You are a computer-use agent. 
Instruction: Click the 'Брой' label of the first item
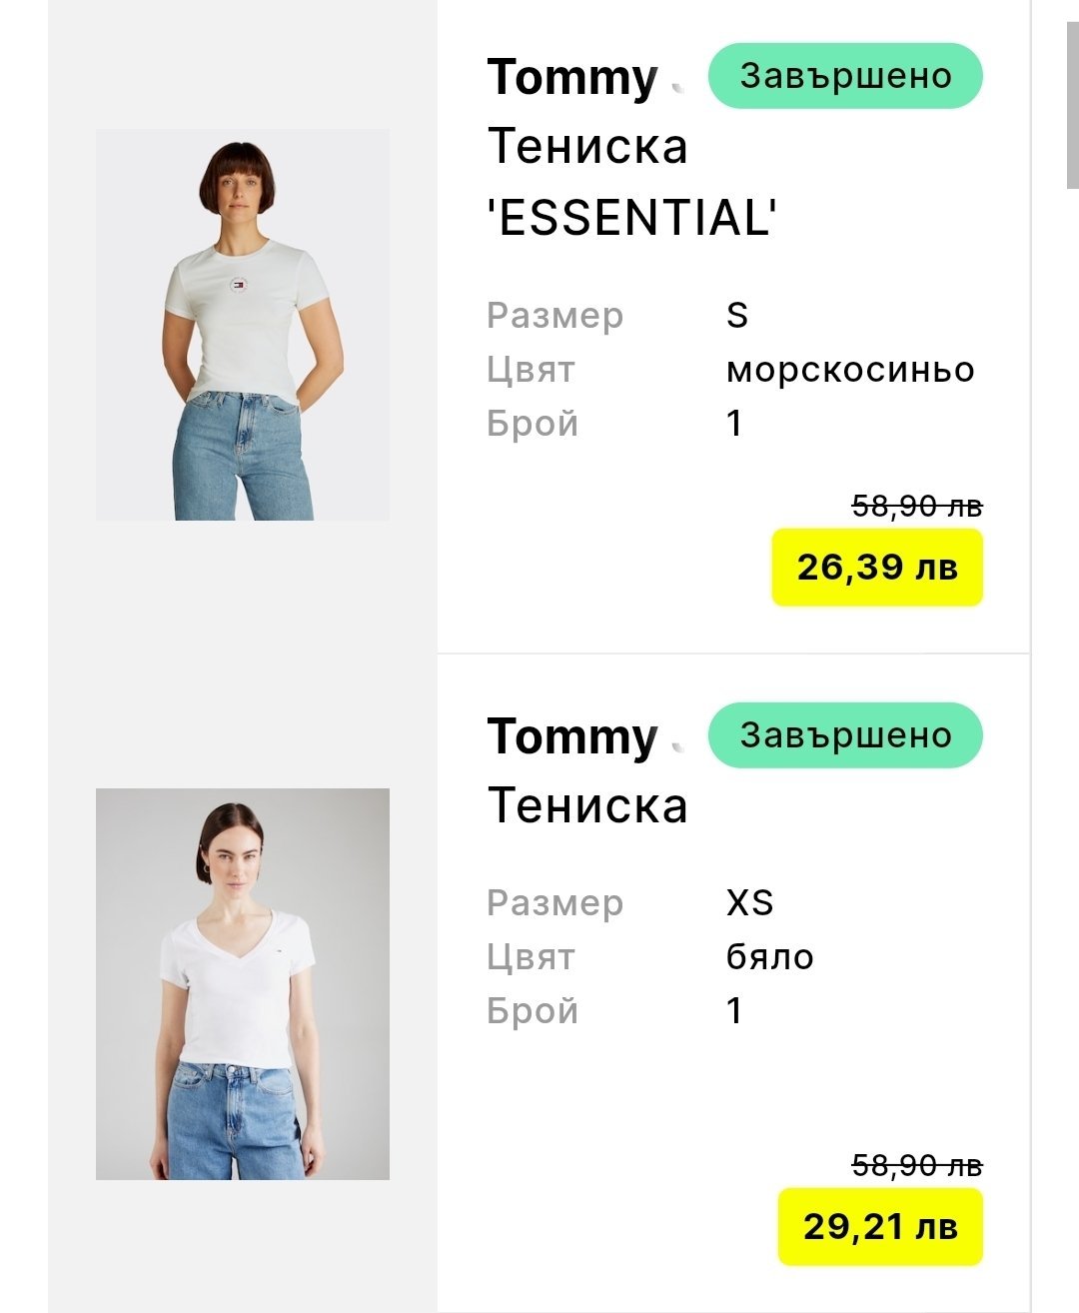pyautogui.click(x=533, y=424)
